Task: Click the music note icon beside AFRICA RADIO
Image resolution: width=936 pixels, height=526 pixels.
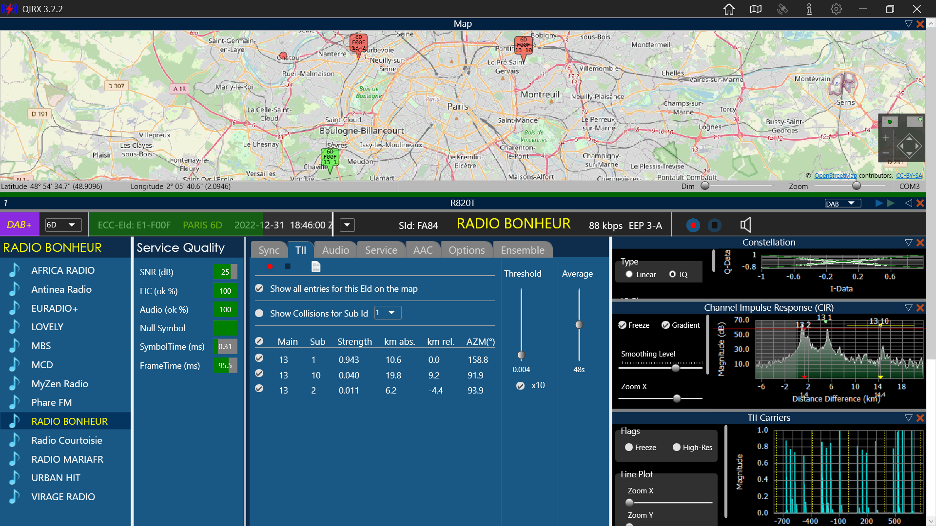Action: pos(15,270)
